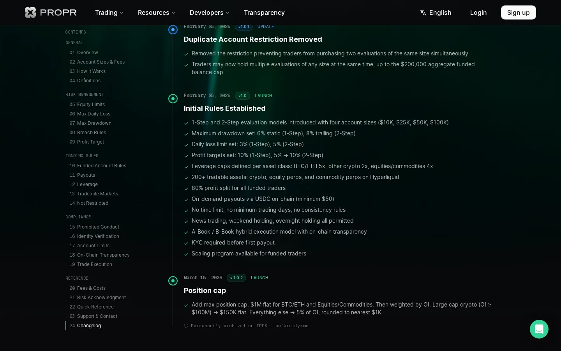Click the Scaling program available line

point(249,253)
